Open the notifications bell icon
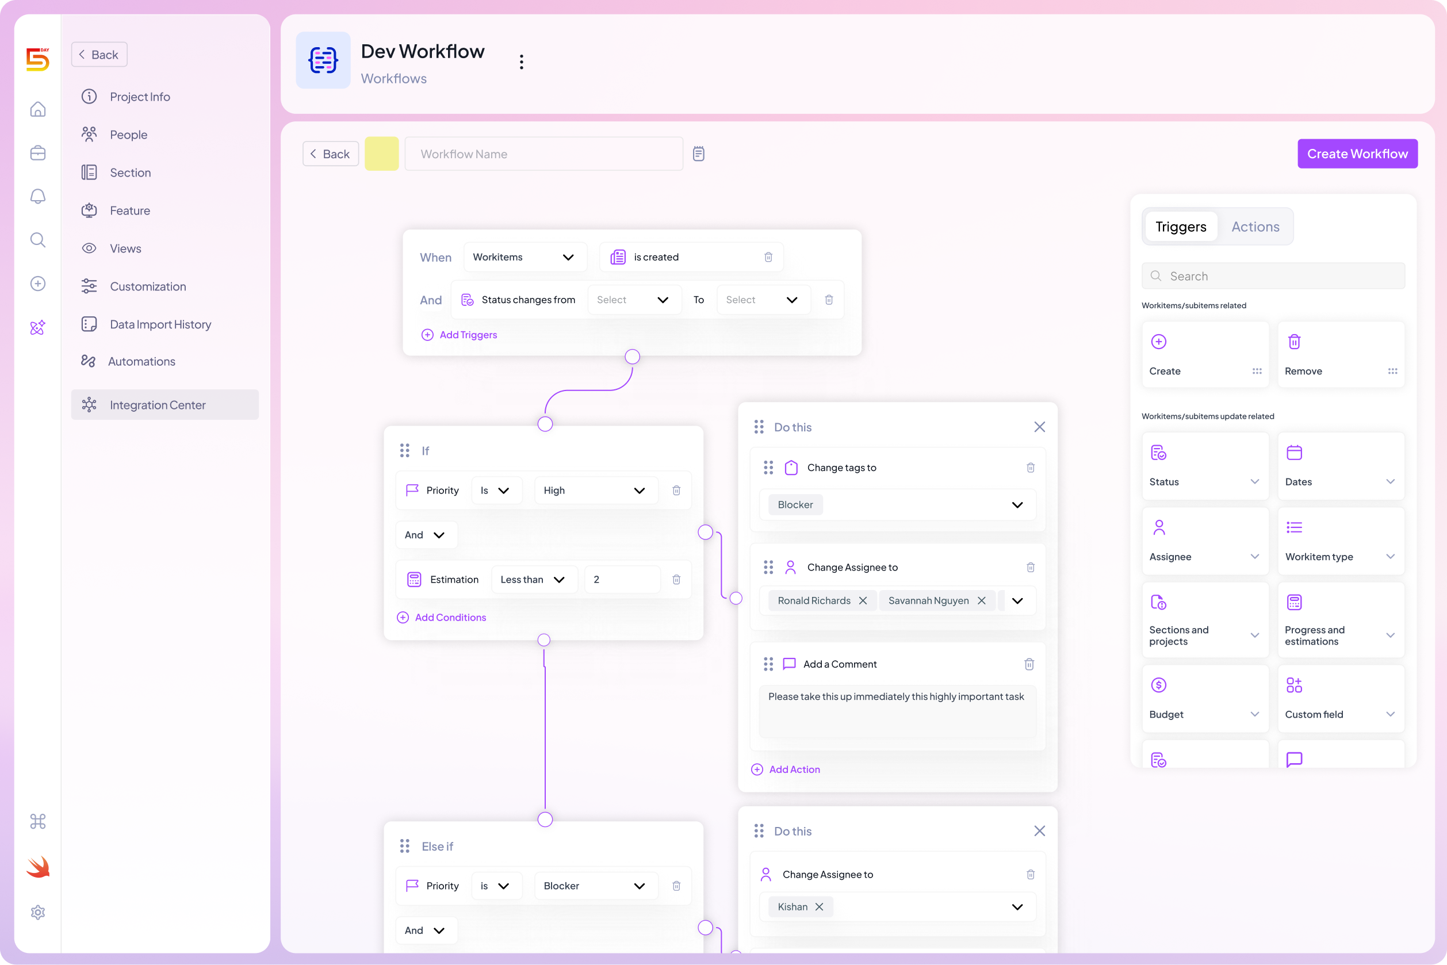Viewport: 1447px width, 965px height. [37, 196]
